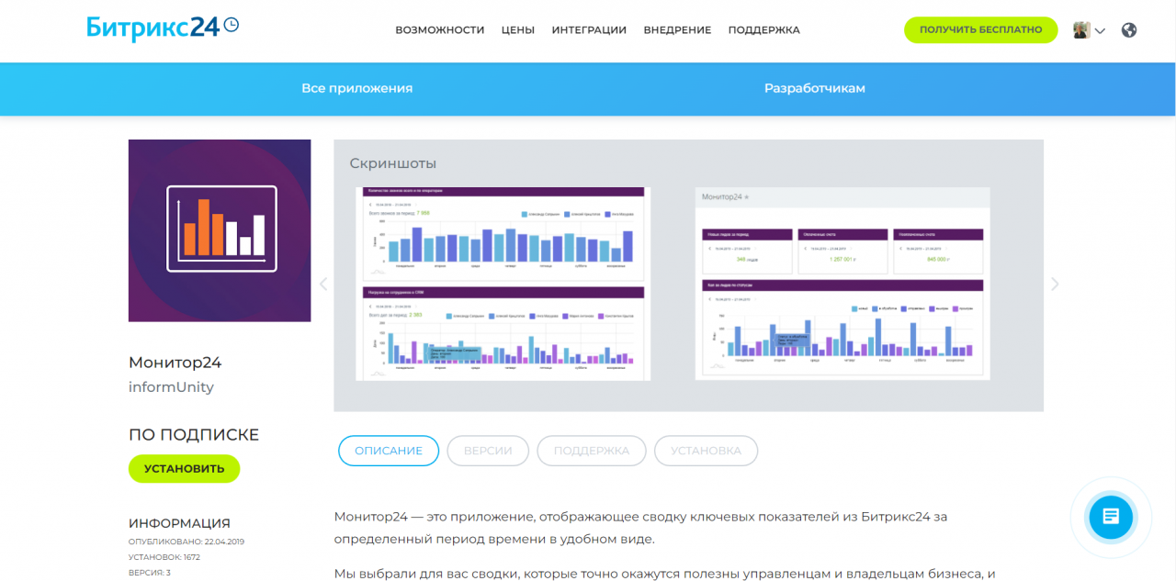Open the ПОДДЕРЖКА tab of the app
The image size is (1176, 581).
(x=591, y=451)
